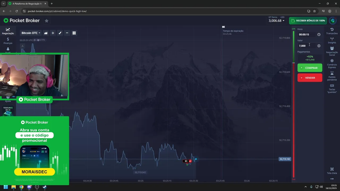Image resolution: width=340 pixels, height=191 pixels.
Task: Open the Negociação trading section
Action: 8,31
